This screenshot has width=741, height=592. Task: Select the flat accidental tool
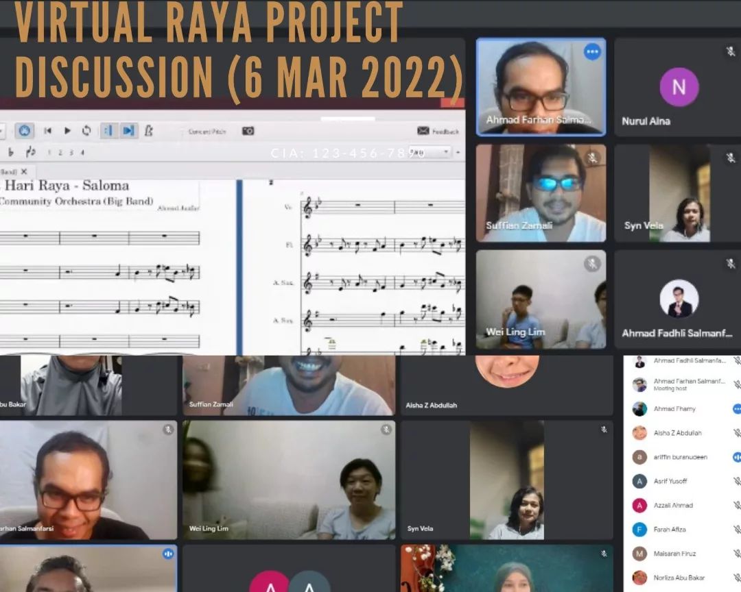coord(11,152)
